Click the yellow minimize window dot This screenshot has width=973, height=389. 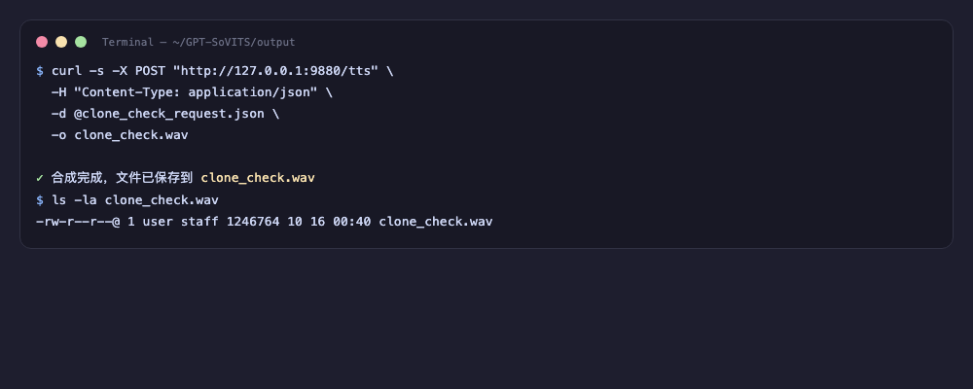click(x=61, y=42)
